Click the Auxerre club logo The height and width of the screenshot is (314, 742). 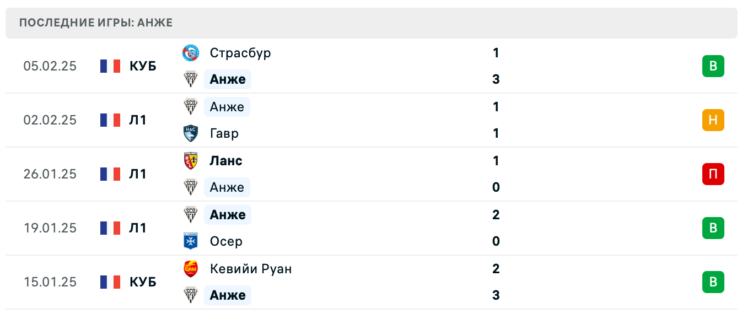point(191,241)
